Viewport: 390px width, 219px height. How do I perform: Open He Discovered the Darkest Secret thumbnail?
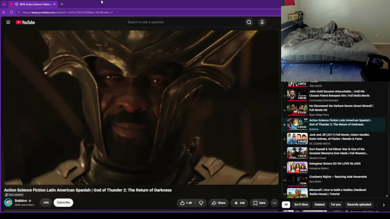pos(297,109)
